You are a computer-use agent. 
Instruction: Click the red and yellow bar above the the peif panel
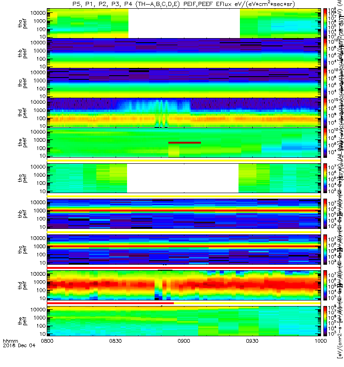pyautogui.click(x=184, y=303)
